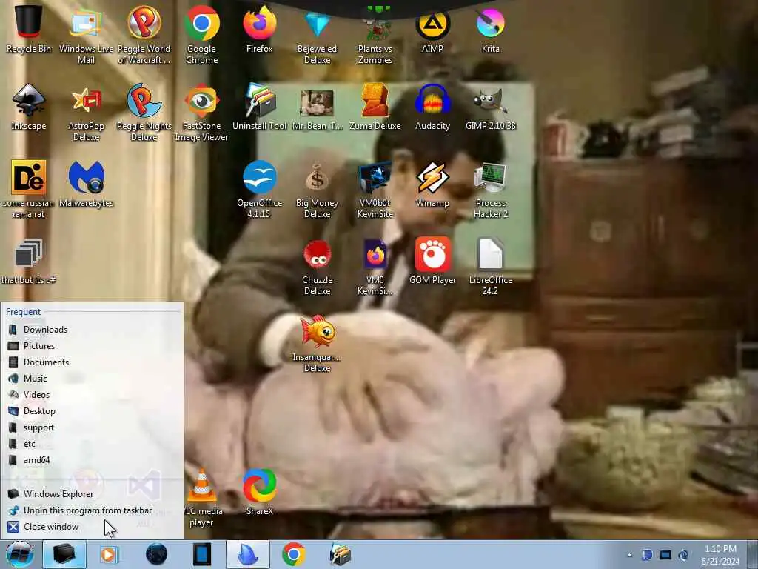Screen dimensions: 758x569
Task: Switch to the active blue fin taskbar app
Action: pos(247,554)
